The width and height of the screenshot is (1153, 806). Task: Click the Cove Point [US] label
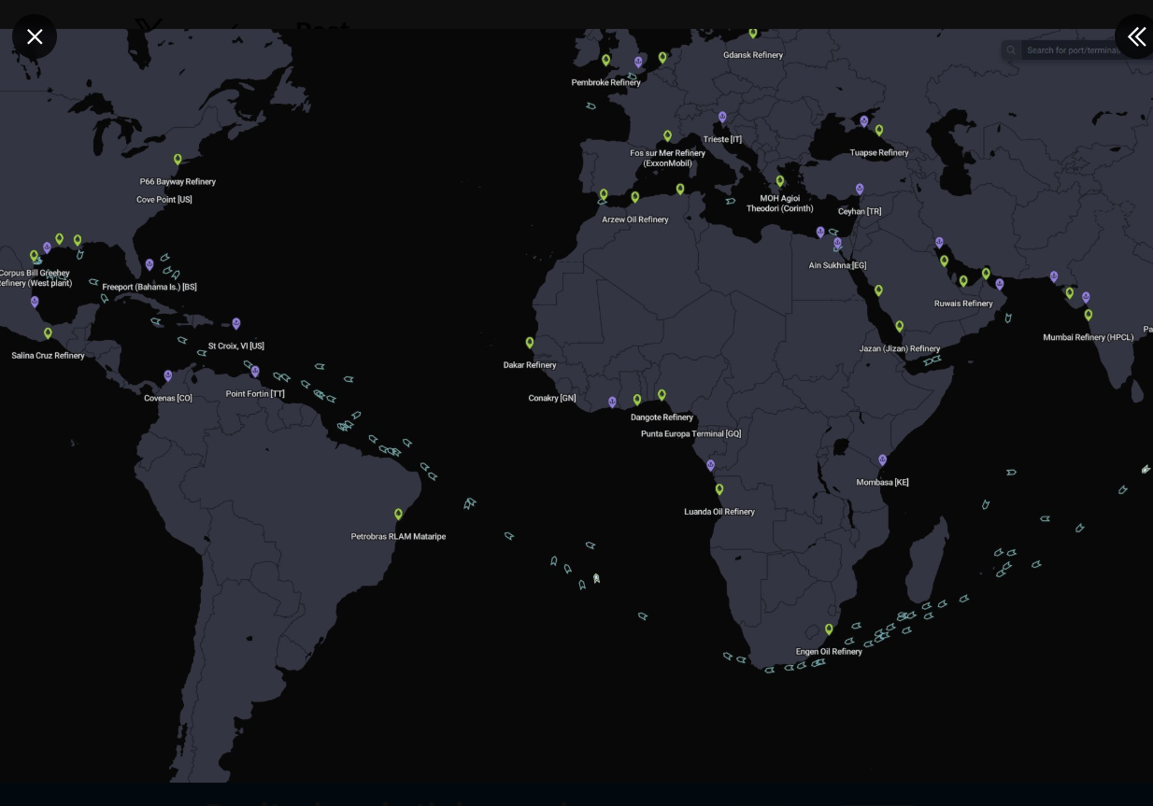pos(164,200)
